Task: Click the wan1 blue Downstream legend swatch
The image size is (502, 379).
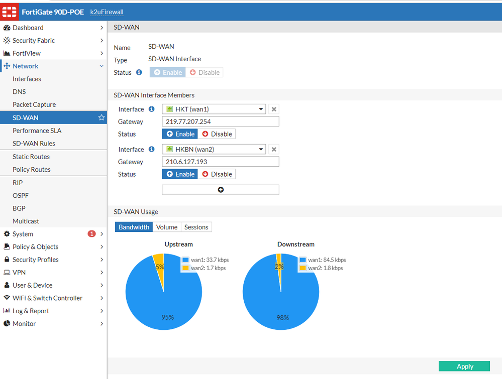Action: [303, 260]
